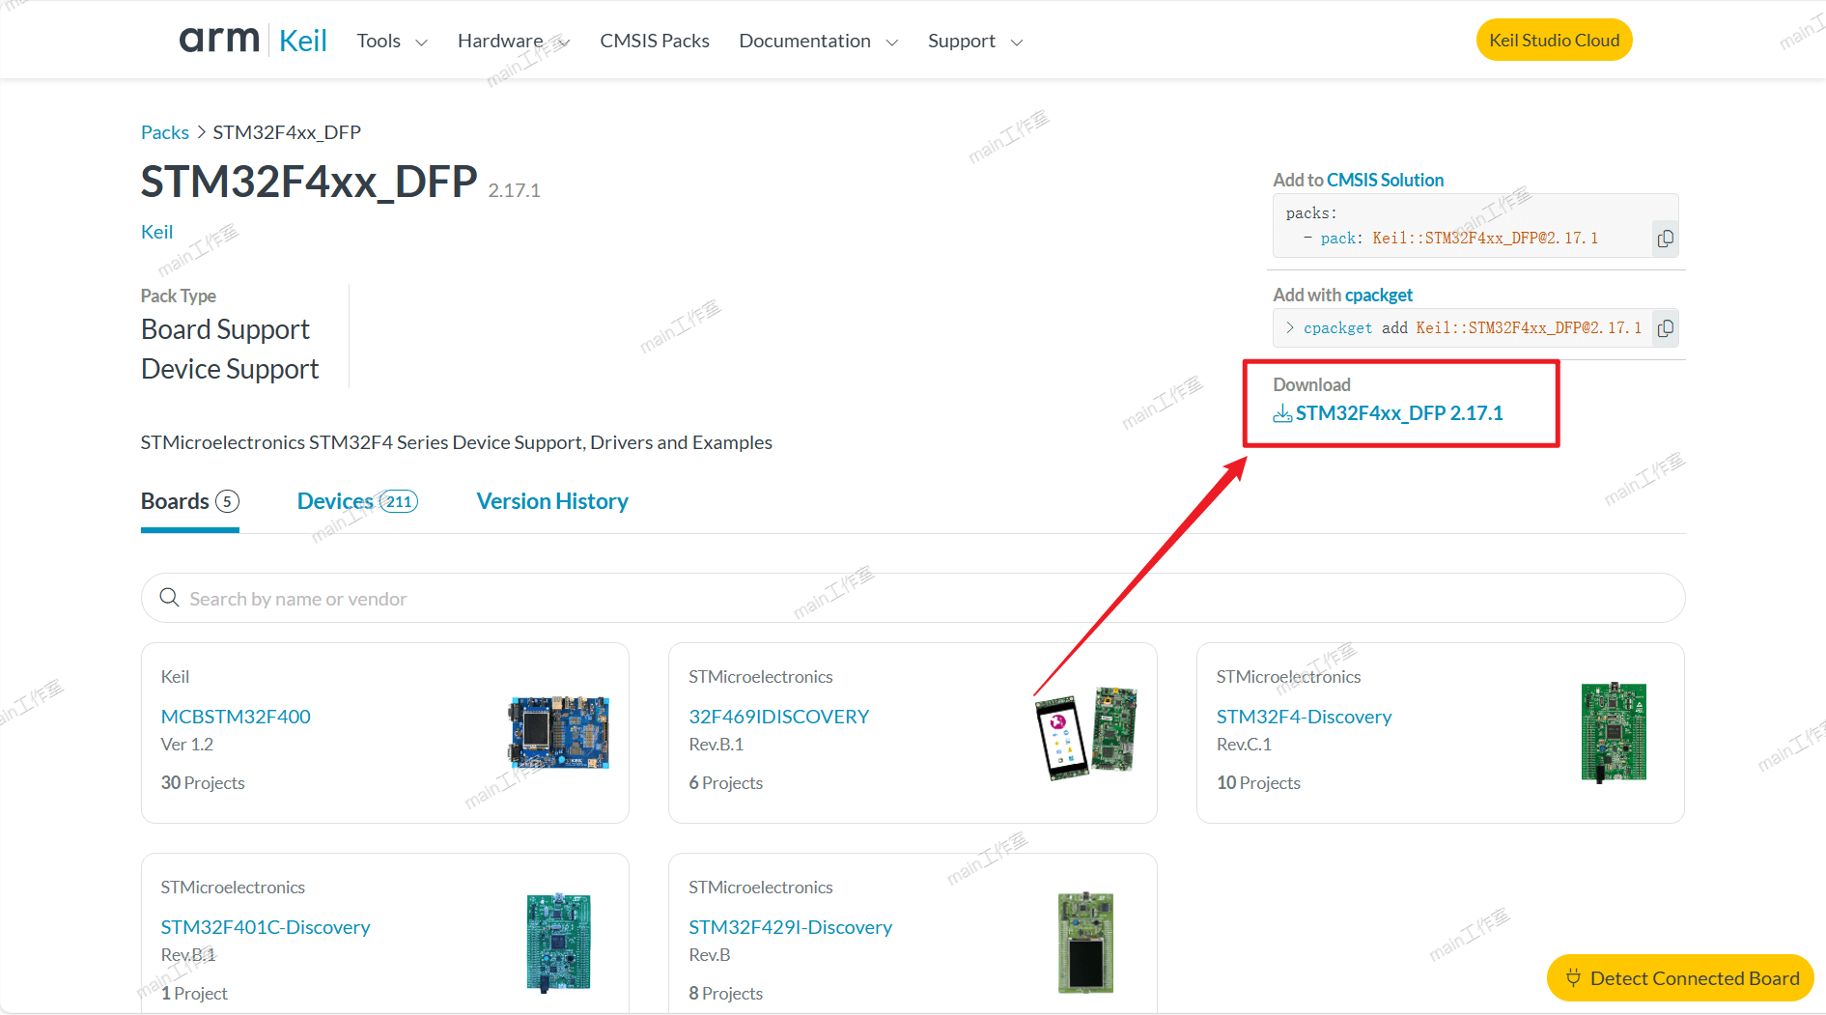Select the Boards tab
Image resolution: width=1826 pixels, height=1015 pixels.
[189, 501]
